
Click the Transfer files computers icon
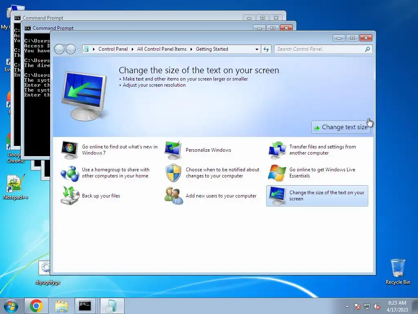point(277,150)
